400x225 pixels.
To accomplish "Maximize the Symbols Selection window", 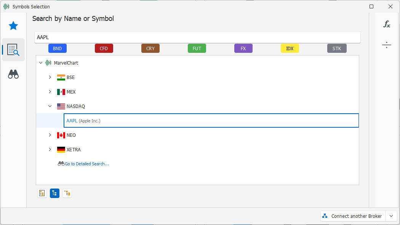I will point(371,6).
